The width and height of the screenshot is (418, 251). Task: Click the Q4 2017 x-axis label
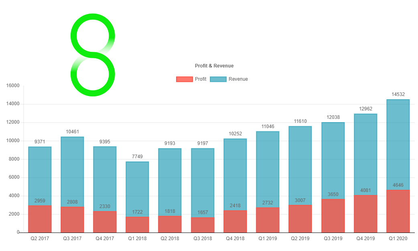[x=105, y=239]
